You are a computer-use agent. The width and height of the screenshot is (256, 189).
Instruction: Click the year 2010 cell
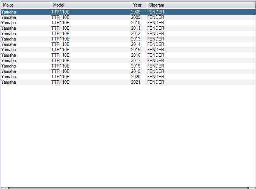pyautogui.click(x=136, y=23)
